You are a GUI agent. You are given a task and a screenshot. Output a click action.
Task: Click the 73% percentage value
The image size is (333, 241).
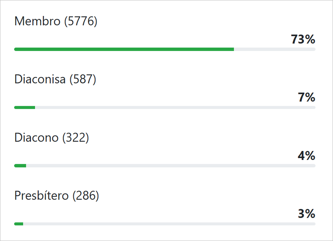click(x=303, y=39)
